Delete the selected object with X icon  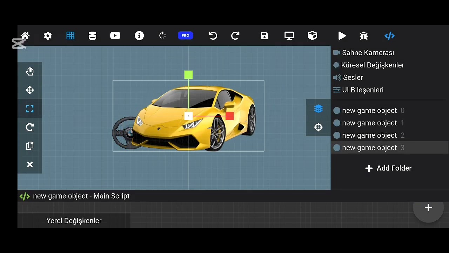point(30,164)
